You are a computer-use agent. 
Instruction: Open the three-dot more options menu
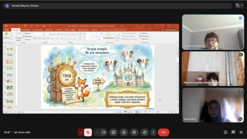tap(153, 132)
